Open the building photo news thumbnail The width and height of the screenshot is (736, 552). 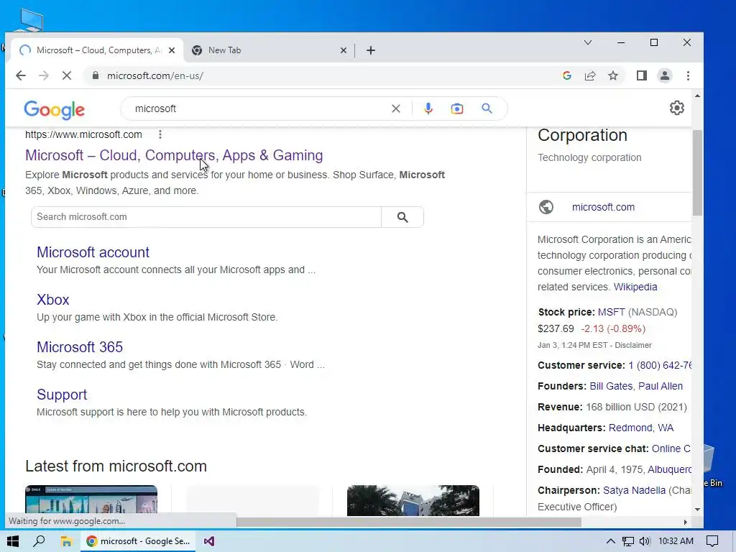click(x=413, y=500)
